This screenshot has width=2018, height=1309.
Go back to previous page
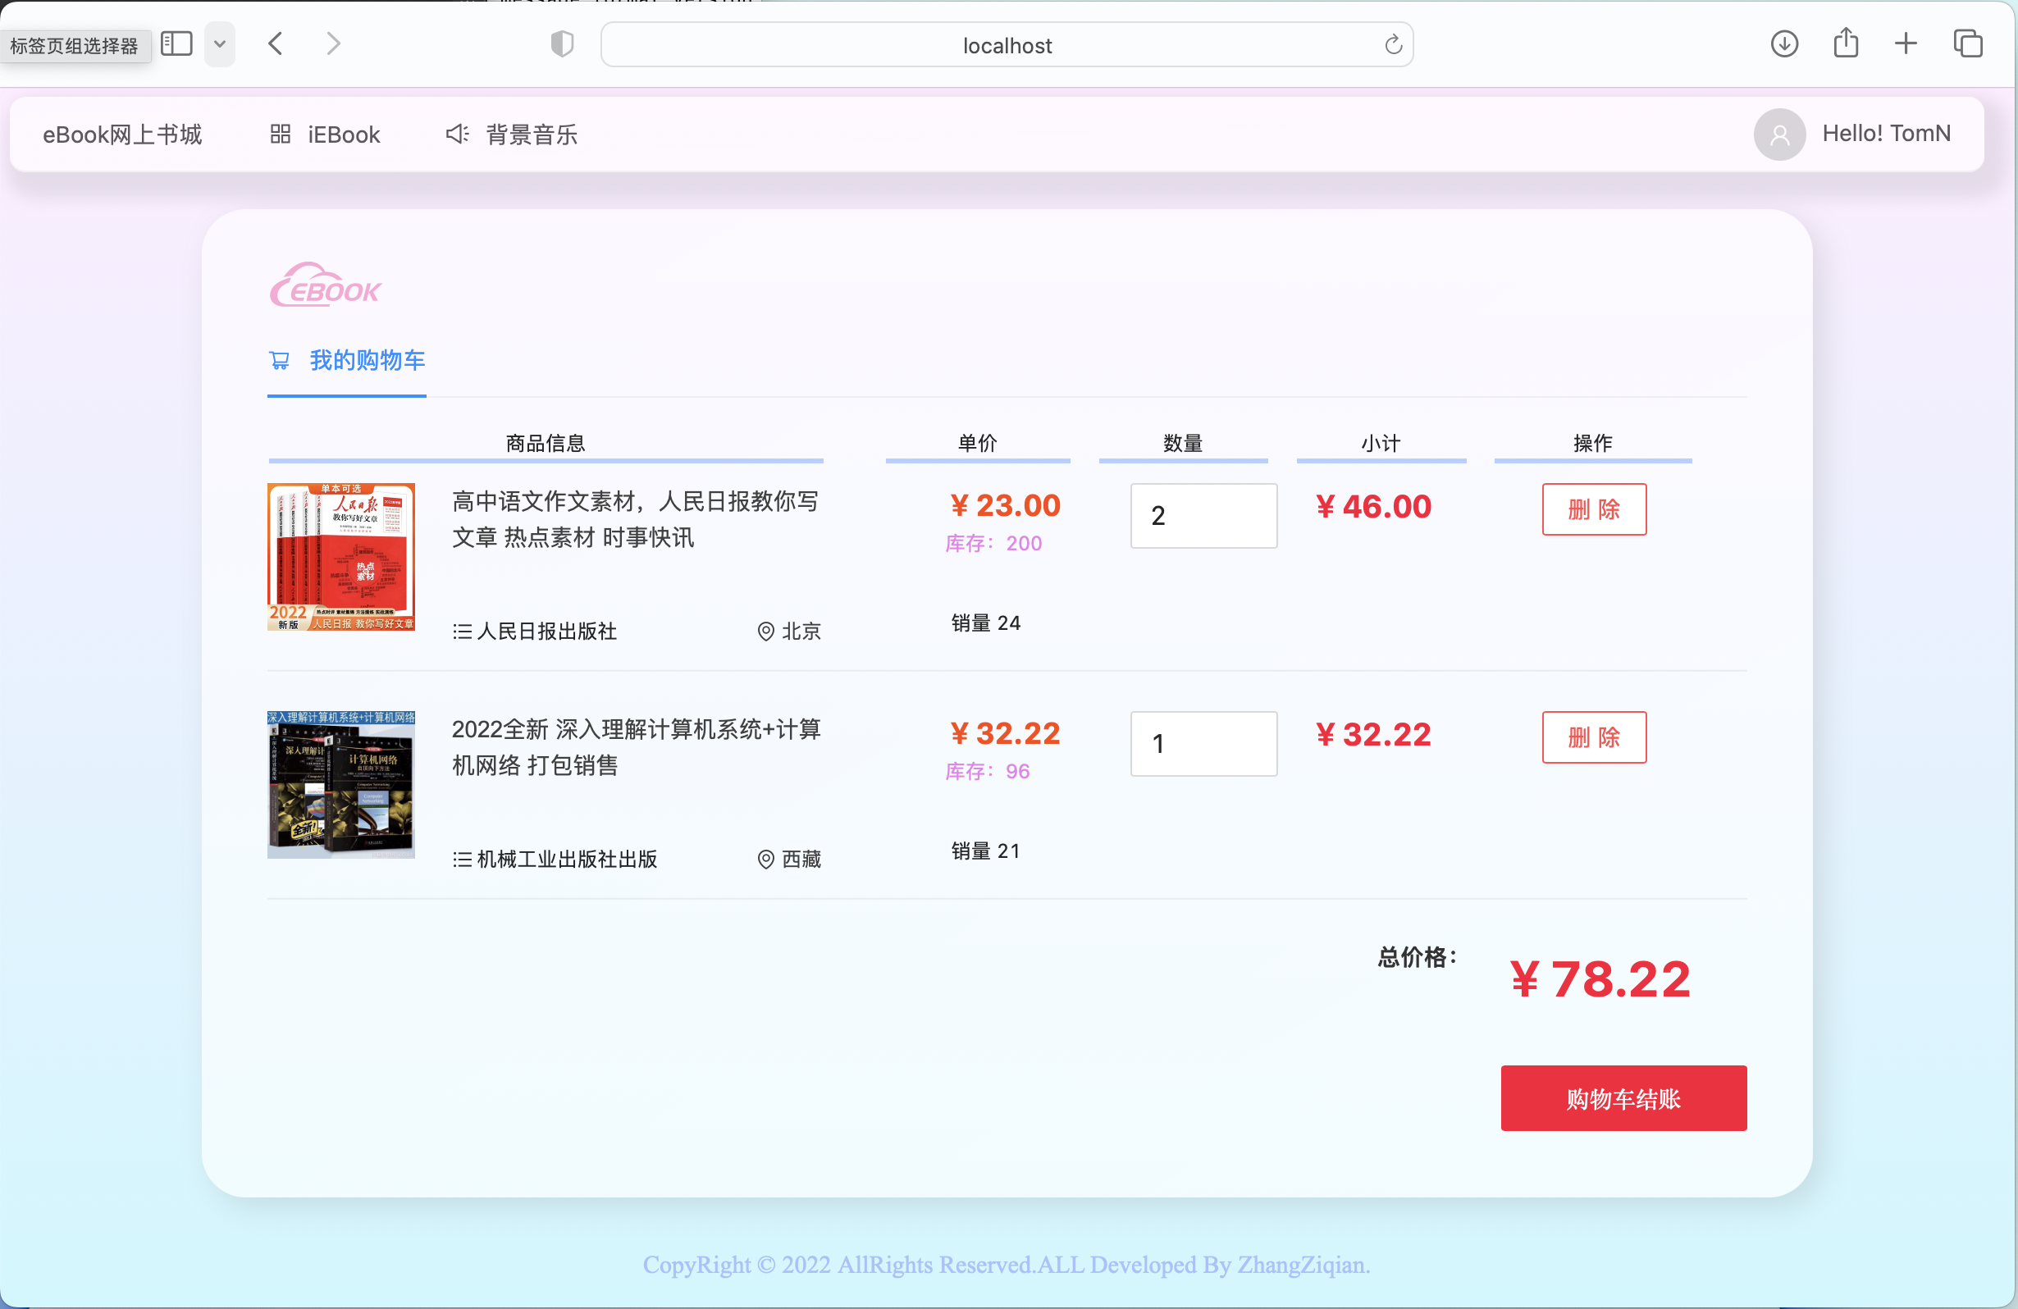(x=276, y=43)
